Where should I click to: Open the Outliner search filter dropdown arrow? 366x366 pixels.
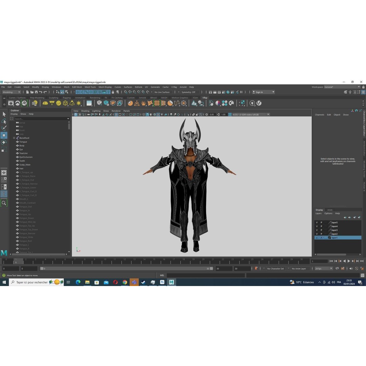click(x=68, y=119)
